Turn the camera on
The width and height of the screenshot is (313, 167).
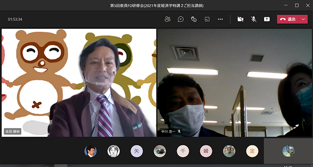[240, 19]
